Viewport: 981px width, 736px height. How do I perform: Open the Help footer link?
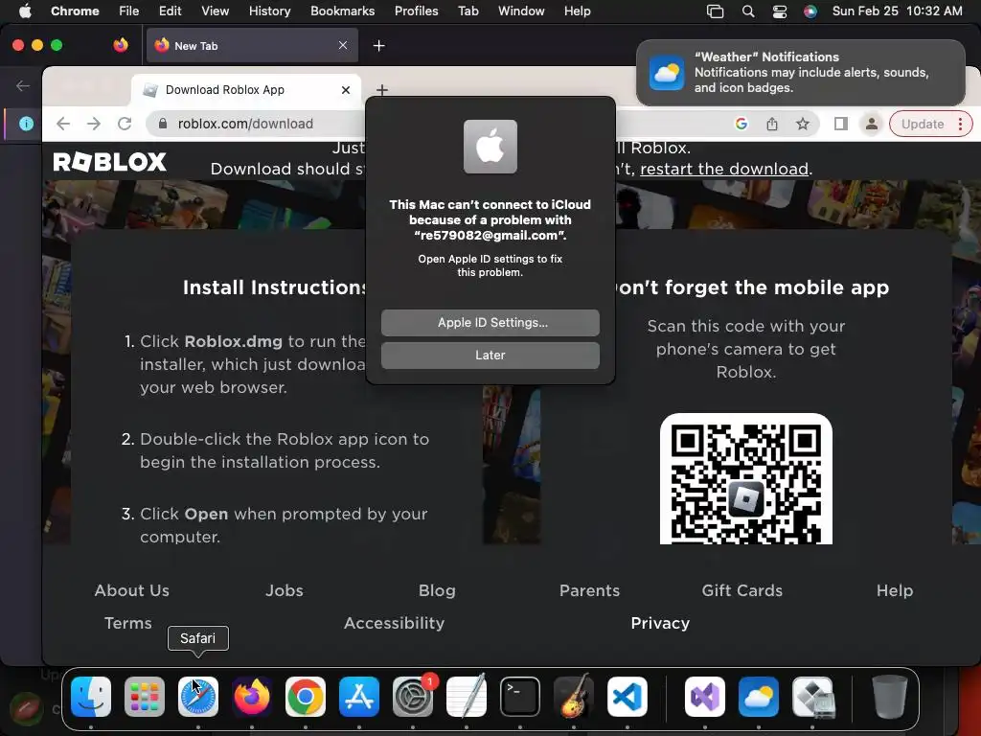(895, 590)
